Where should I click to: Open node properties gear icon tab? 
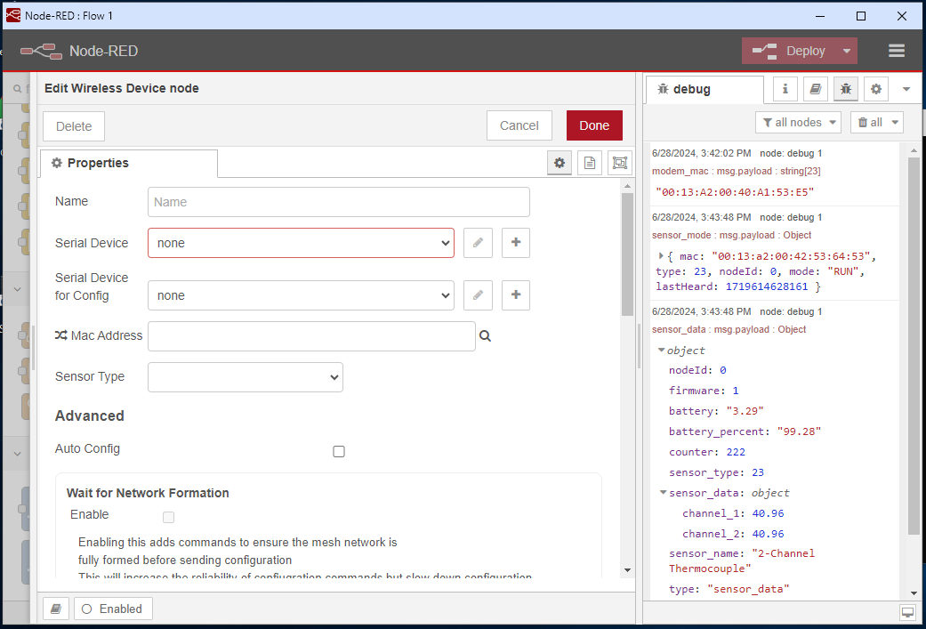tap(560, 163)
